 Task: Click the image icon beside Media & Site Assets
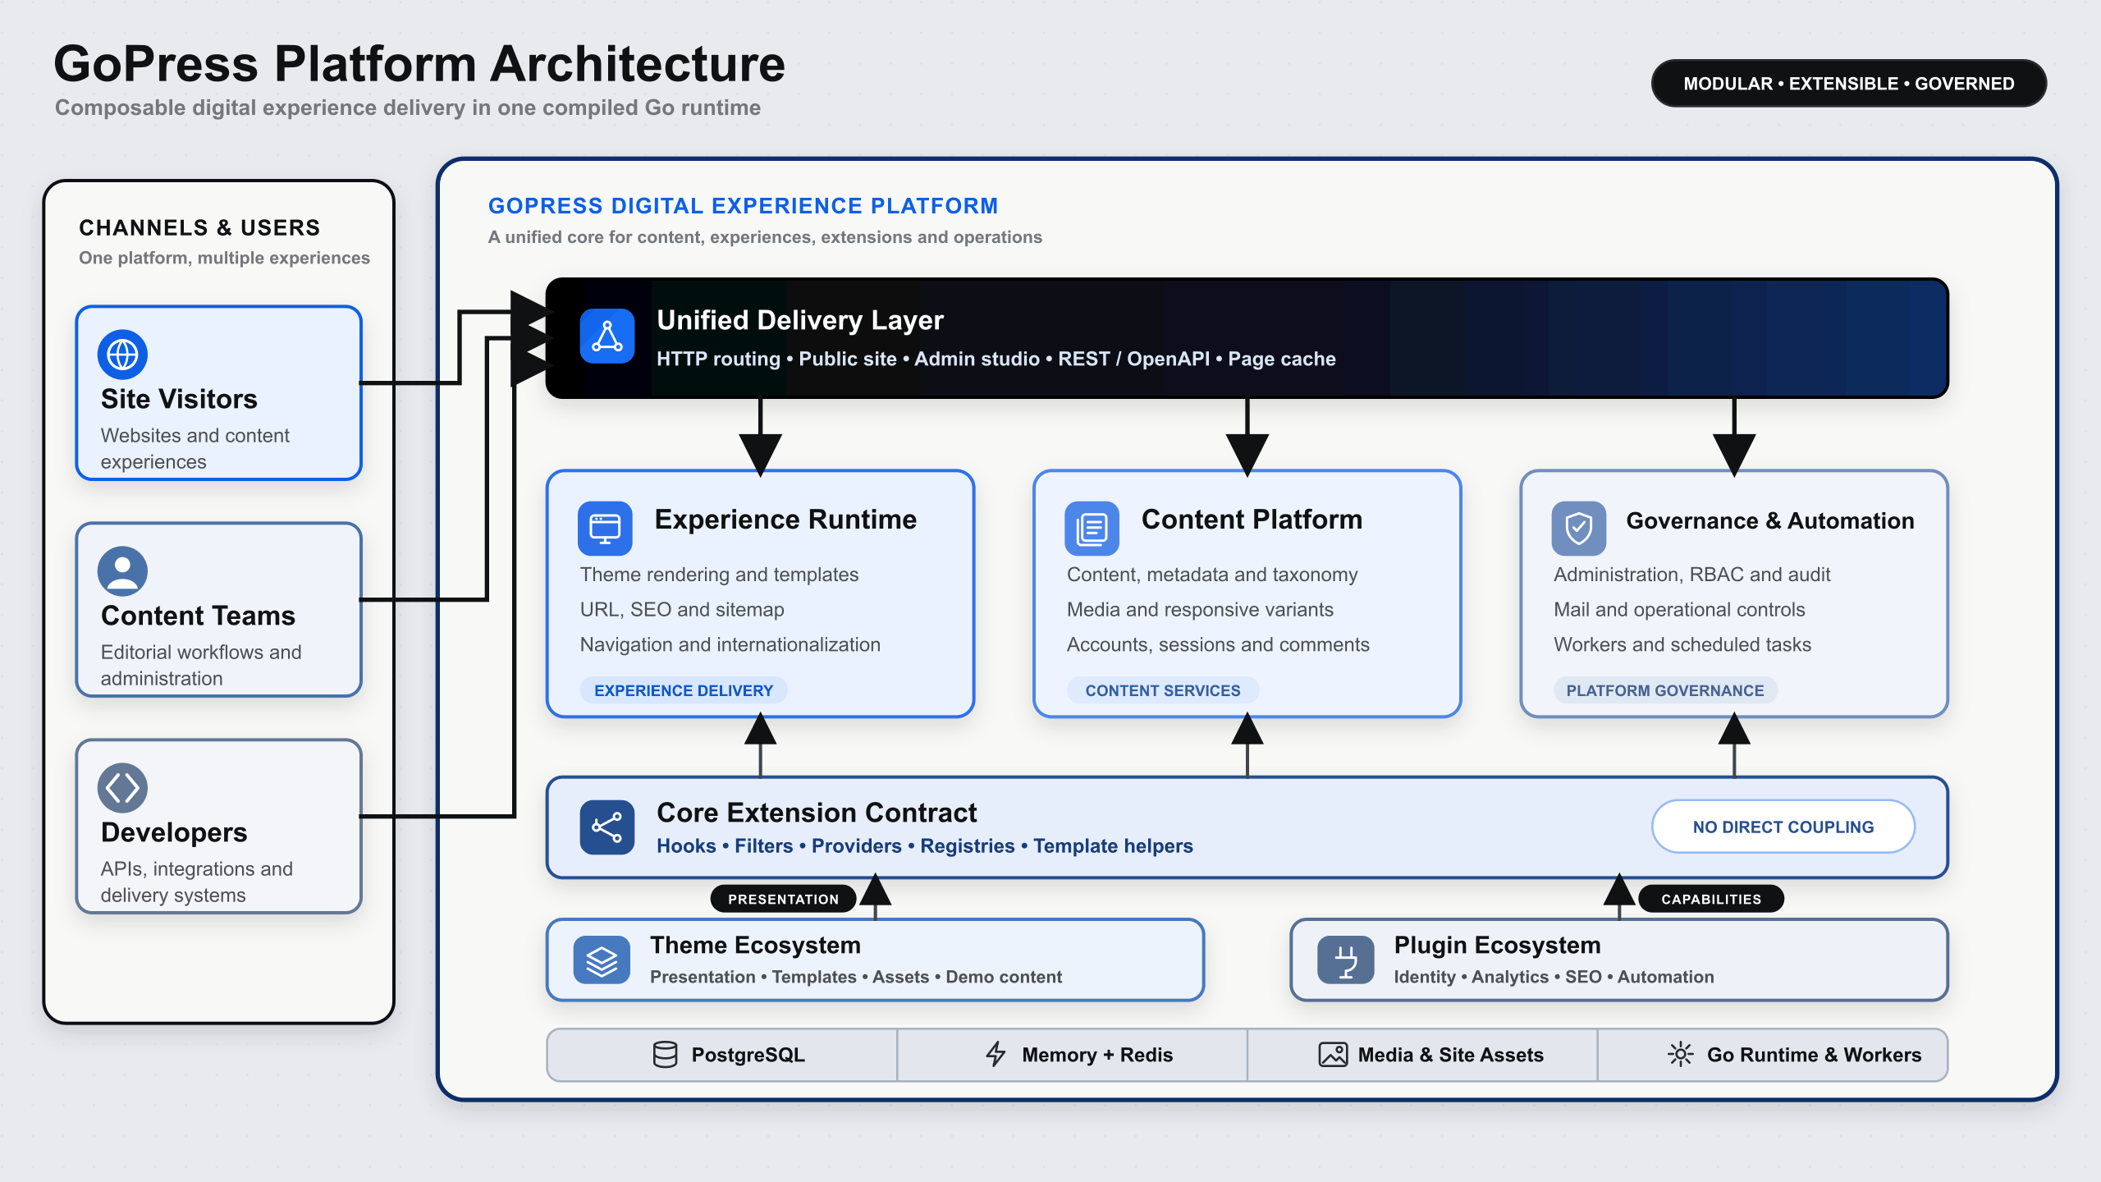1333,1055
